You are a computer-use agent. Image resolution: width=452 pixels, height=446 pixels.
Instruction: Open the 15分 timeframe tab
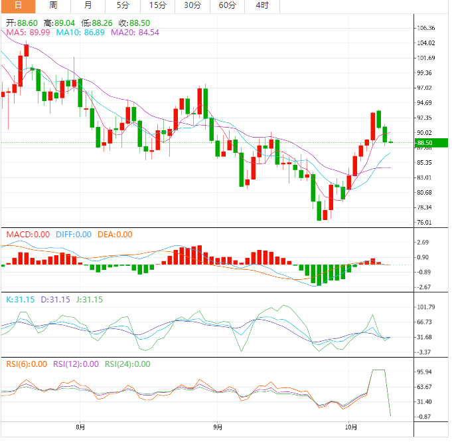pyautogui.click(x=158, y=6)
